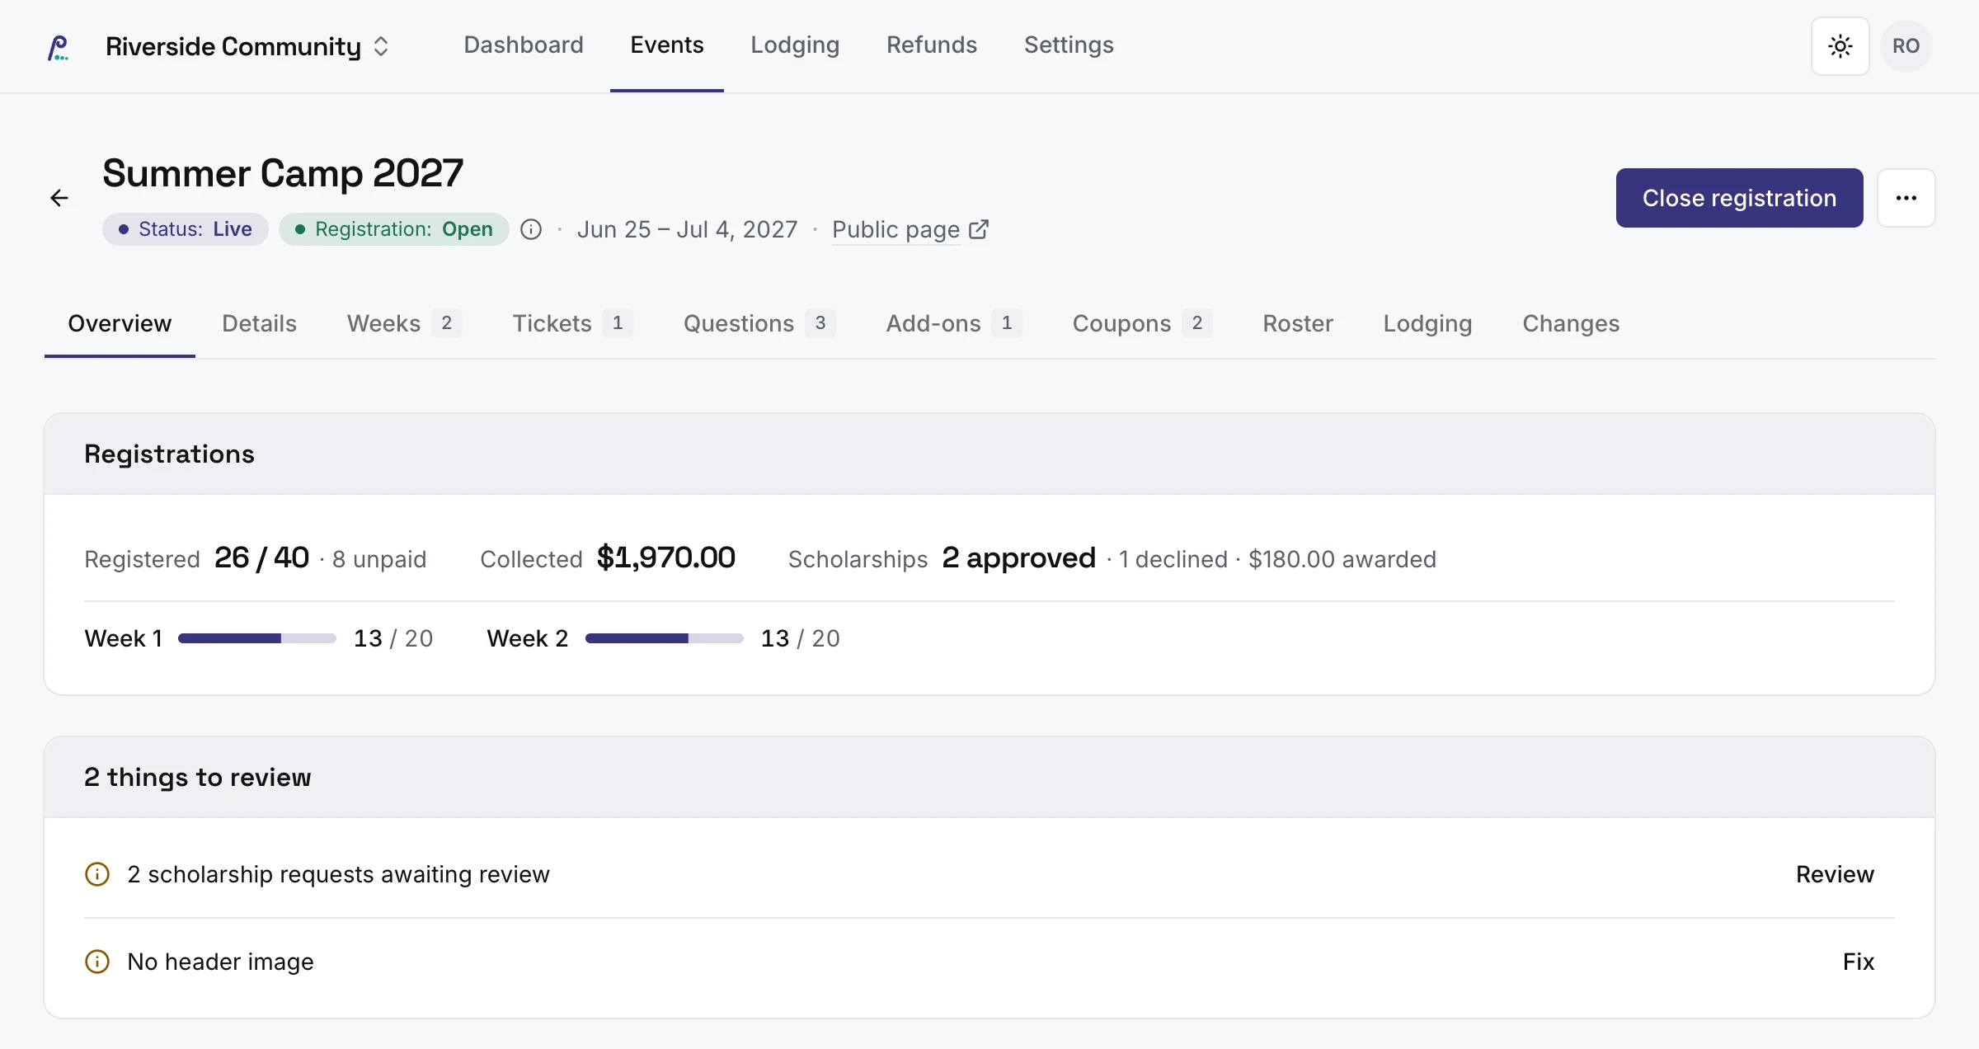Click the '26 / 40' registered count
This screenshot has width=1979, height=1049.
[x=261, y=558]
